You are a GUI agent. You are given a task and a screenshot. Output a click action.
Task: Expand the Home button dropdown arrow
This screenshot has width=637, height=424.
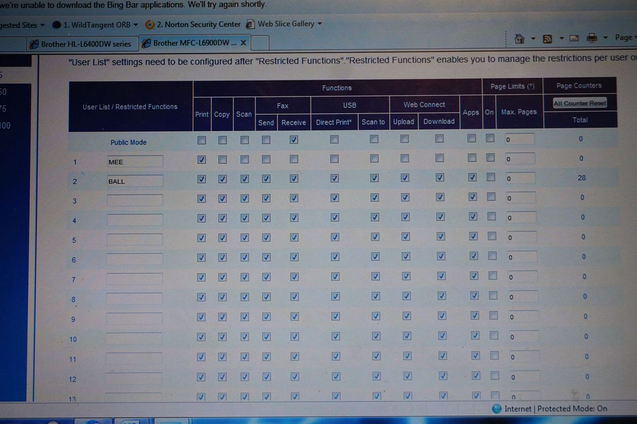tap(533, 39)
